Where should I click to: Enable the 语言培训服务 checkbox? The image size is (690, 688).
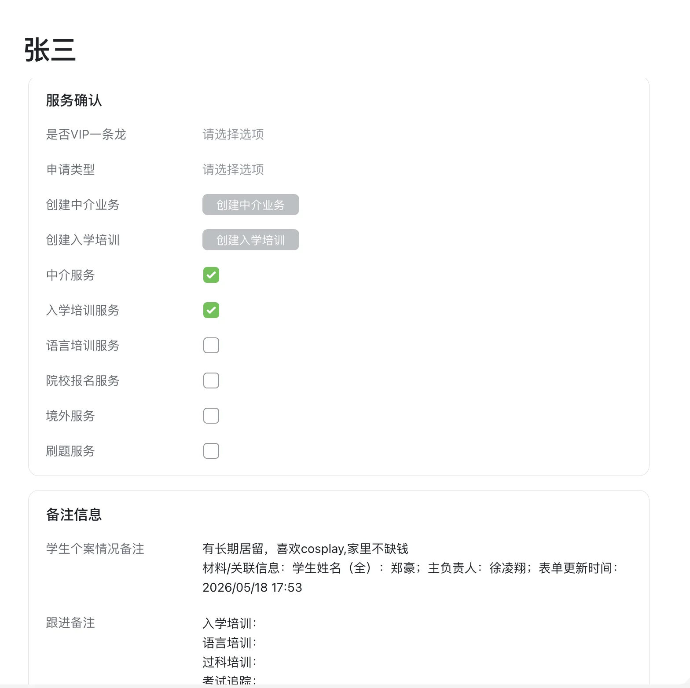211,345
